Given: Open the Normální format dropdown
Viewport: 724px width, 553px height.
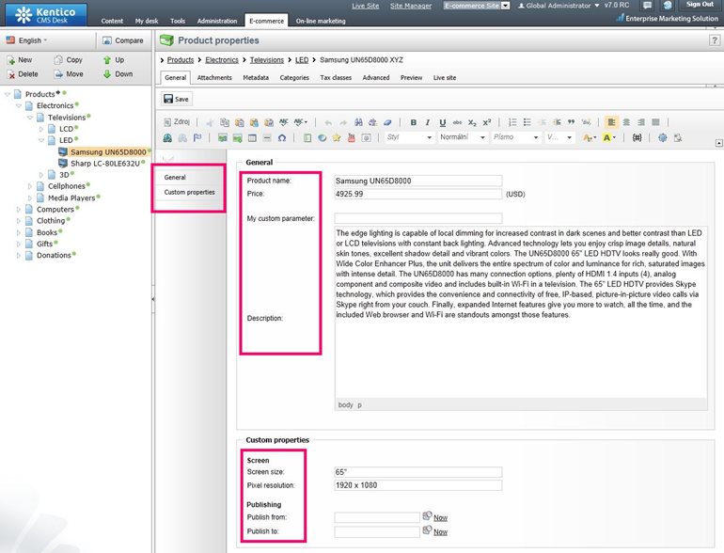Looking at the screenshot, I should click(x=463, y=137).
